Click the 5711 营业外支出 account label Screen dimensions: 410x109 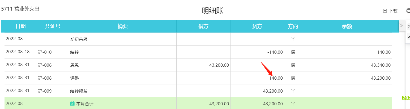(x=20, y=9)
